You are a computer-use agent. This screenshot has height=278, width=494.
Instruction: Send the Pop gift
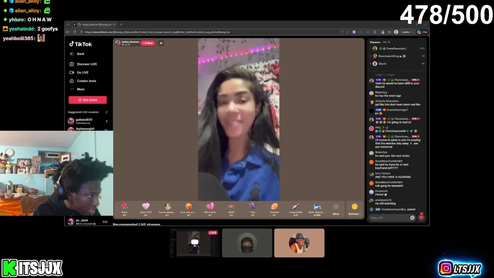tap(253, 209)
